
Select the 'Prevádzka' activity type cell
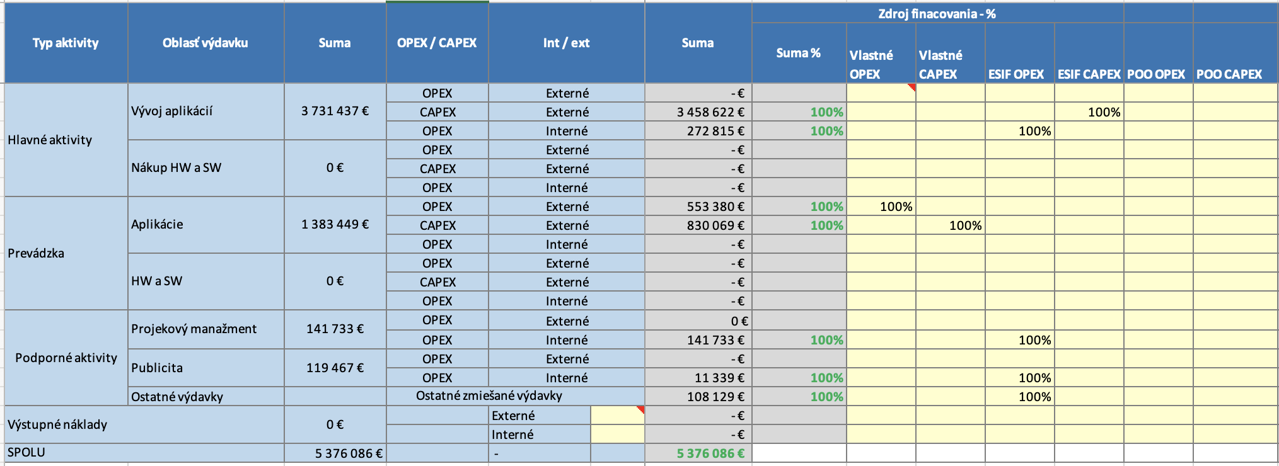tap(66, 253)
